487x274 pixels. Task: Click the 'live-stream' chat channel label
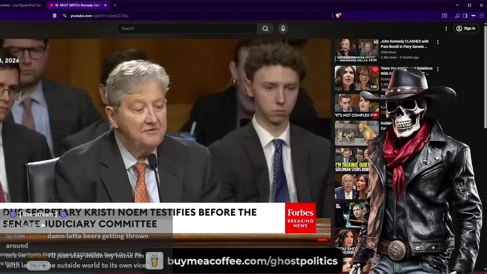(x=38, y=214)
